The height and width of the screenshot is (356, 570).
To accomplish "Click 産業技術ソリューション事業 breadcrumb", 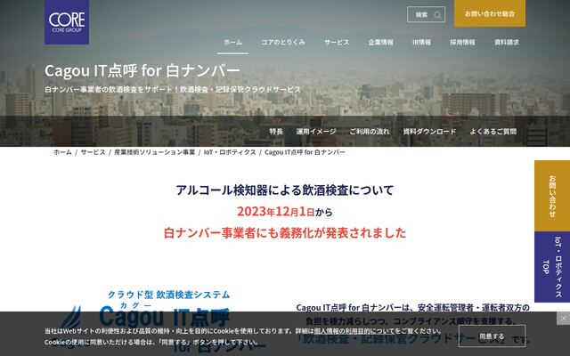I will (x=154, y=152).
